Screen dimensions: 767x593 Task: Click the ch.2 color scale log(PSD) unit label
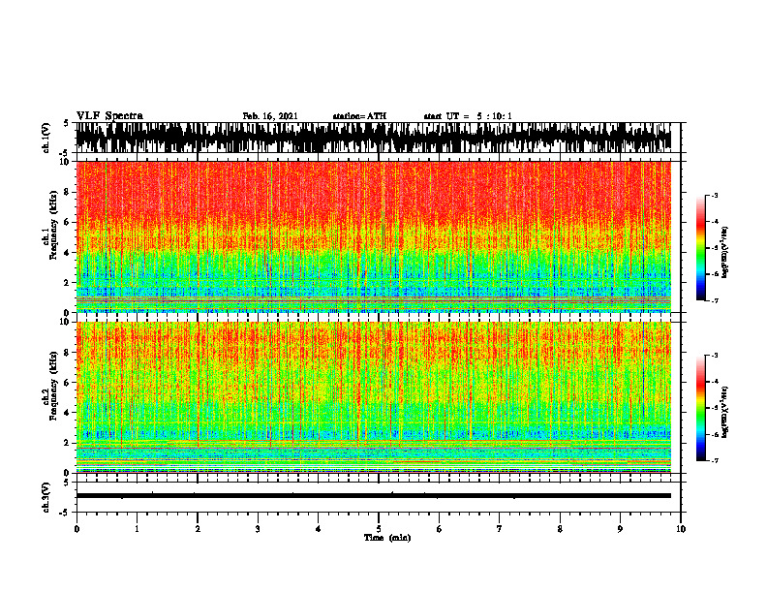[725, 412]
